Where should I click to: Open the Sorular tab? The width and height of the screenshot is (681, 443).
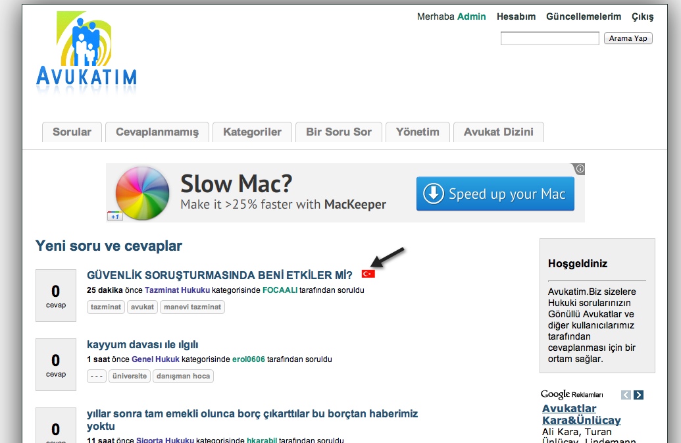click(72, 132)
